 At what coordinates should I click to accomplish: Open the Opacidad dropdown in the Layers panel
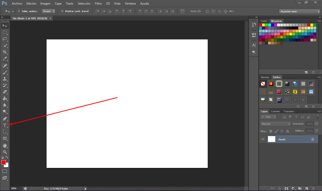pyautogui.click(x=316, y=123)
